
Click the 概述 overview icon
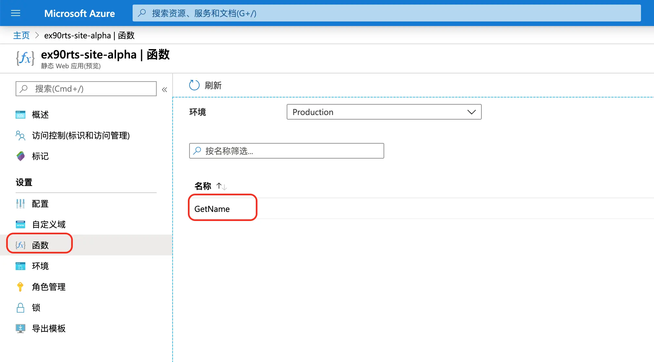[20, 115]
